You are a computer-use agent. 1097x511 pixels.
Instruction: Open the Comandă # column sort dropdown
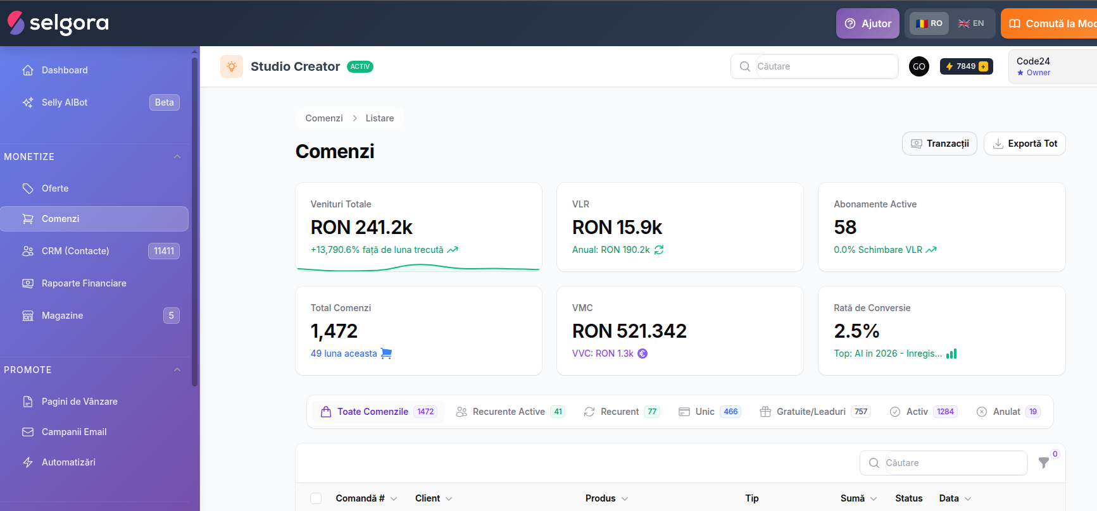click(x=394, y=498)
